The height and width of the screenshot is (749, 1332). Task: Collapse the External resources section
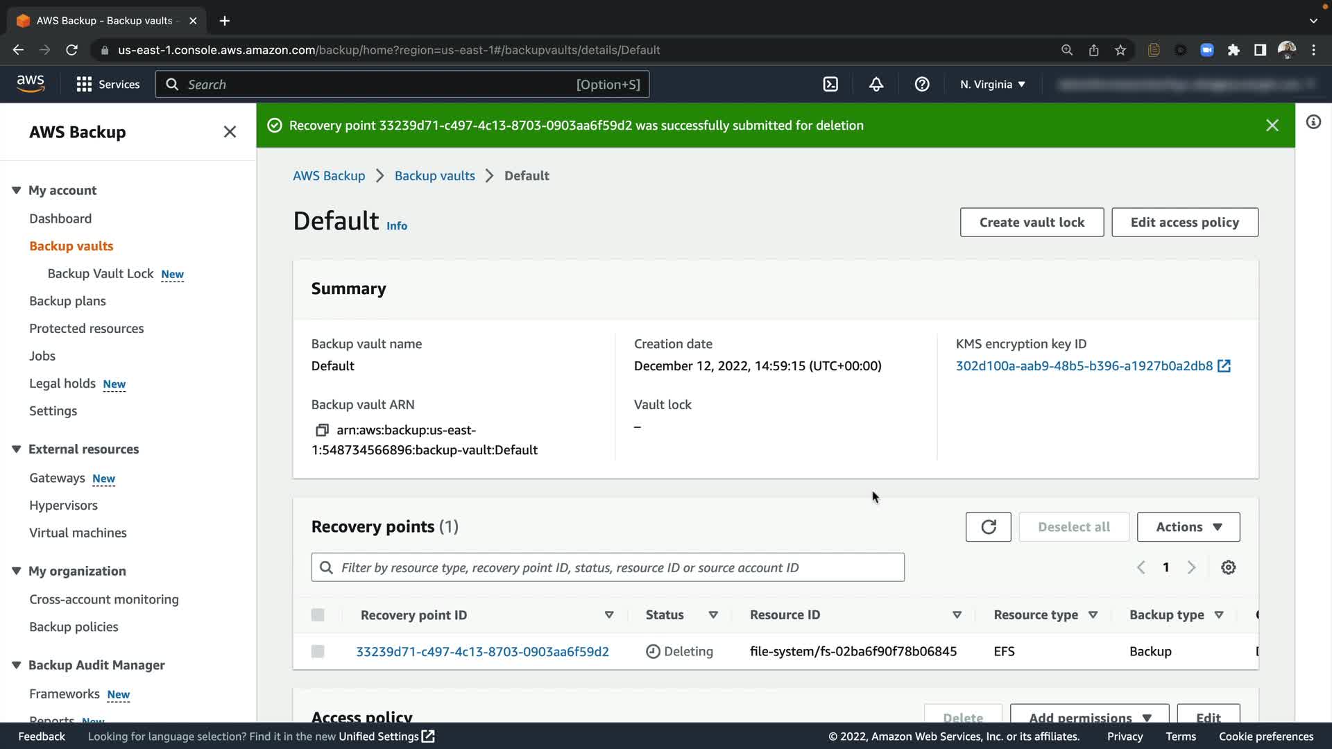coord(17,449)
